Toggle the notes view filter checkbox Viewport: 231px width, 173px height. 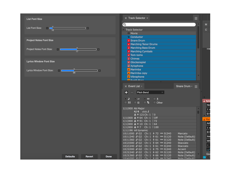126,99
